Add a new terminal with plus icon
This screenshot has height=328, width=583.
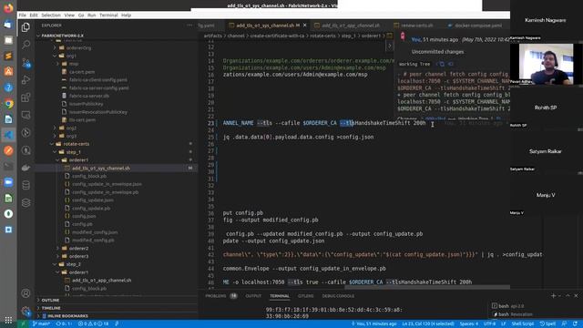click(553, 296)
